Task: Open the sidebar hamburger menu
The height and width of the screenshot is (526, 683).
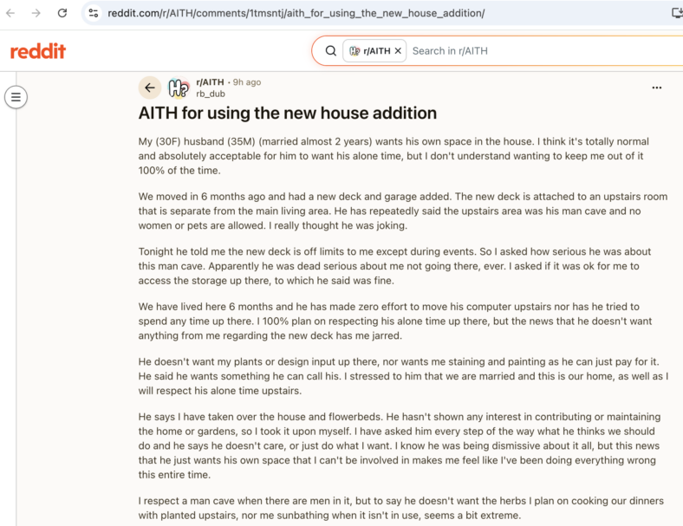Action: click(16, 97)
